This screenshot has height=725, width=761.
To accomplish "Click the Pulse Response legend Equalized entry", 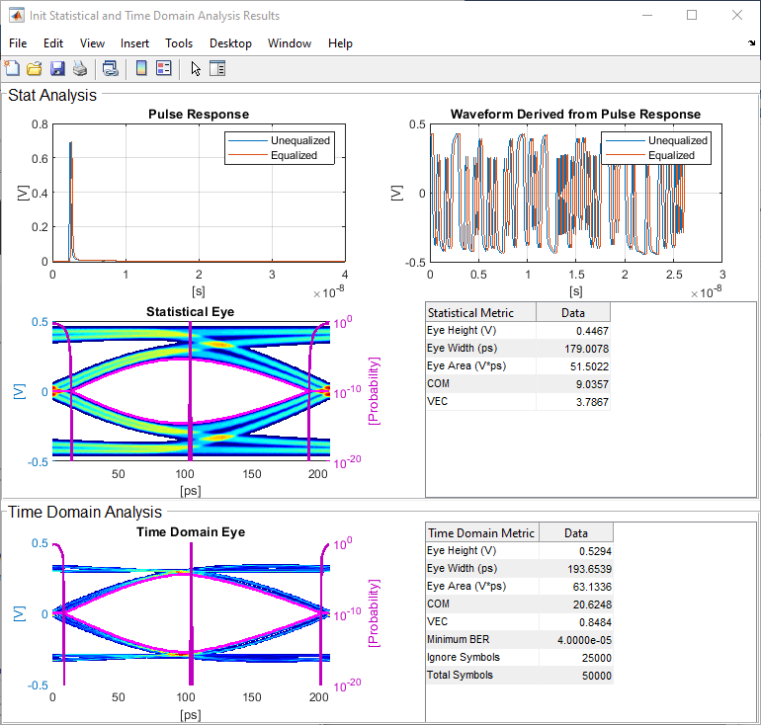I will [x=295, y=155].
